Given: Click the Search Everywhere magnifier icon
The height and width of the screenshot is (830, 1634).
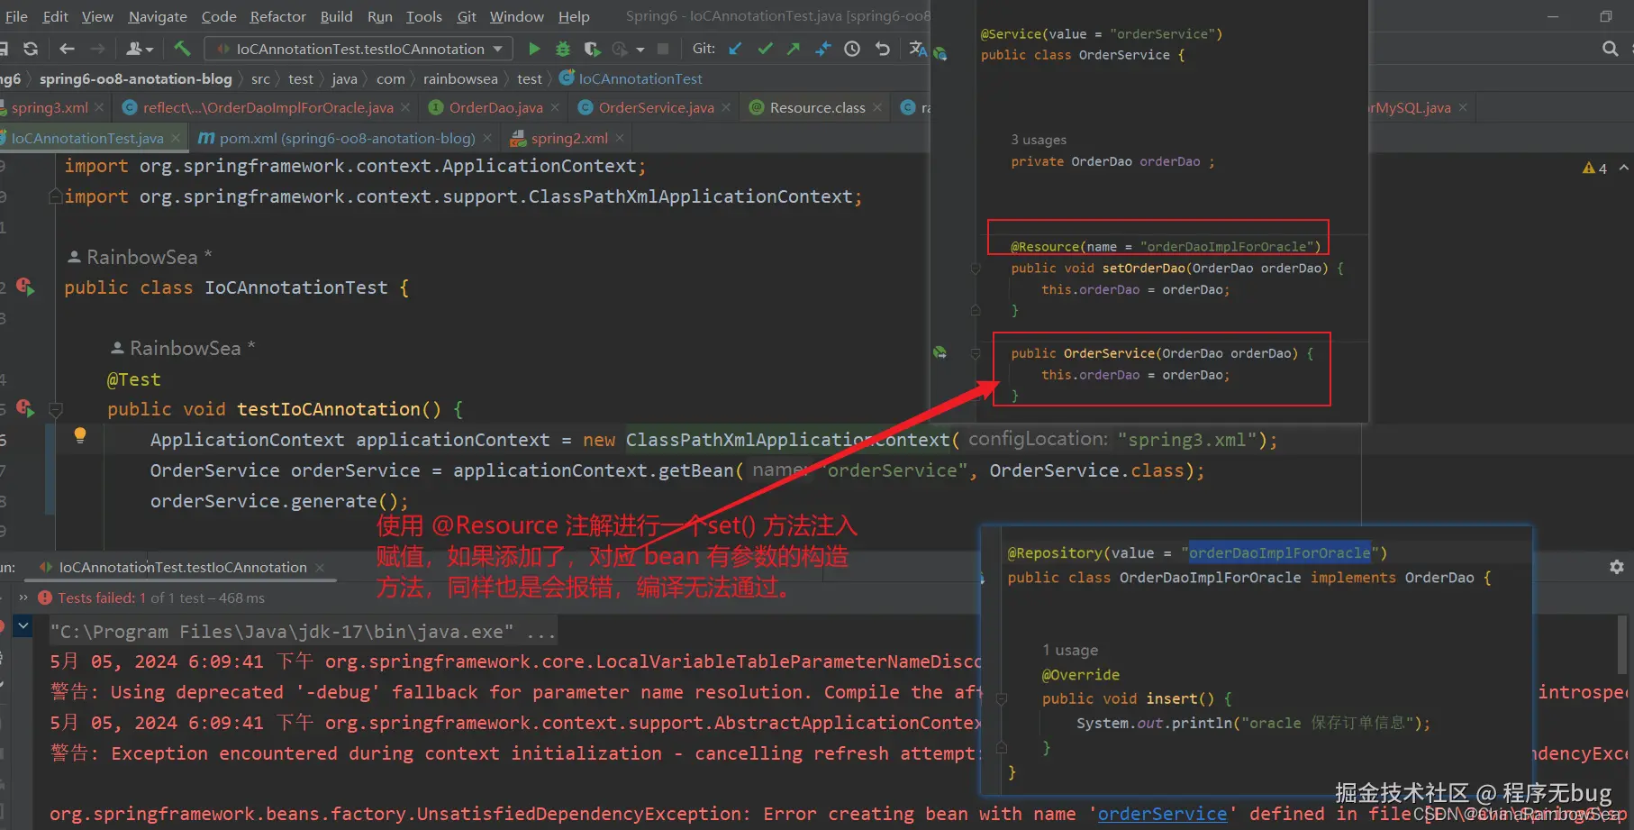Looking at the screenshot, I should 1610,49.
